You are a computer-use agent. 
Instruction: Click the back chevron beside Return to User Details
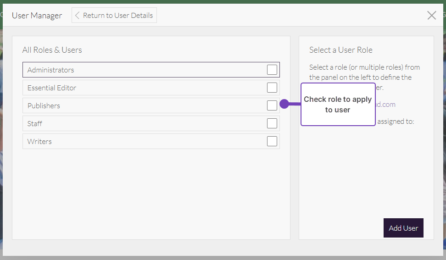click(x=78, y=15)
